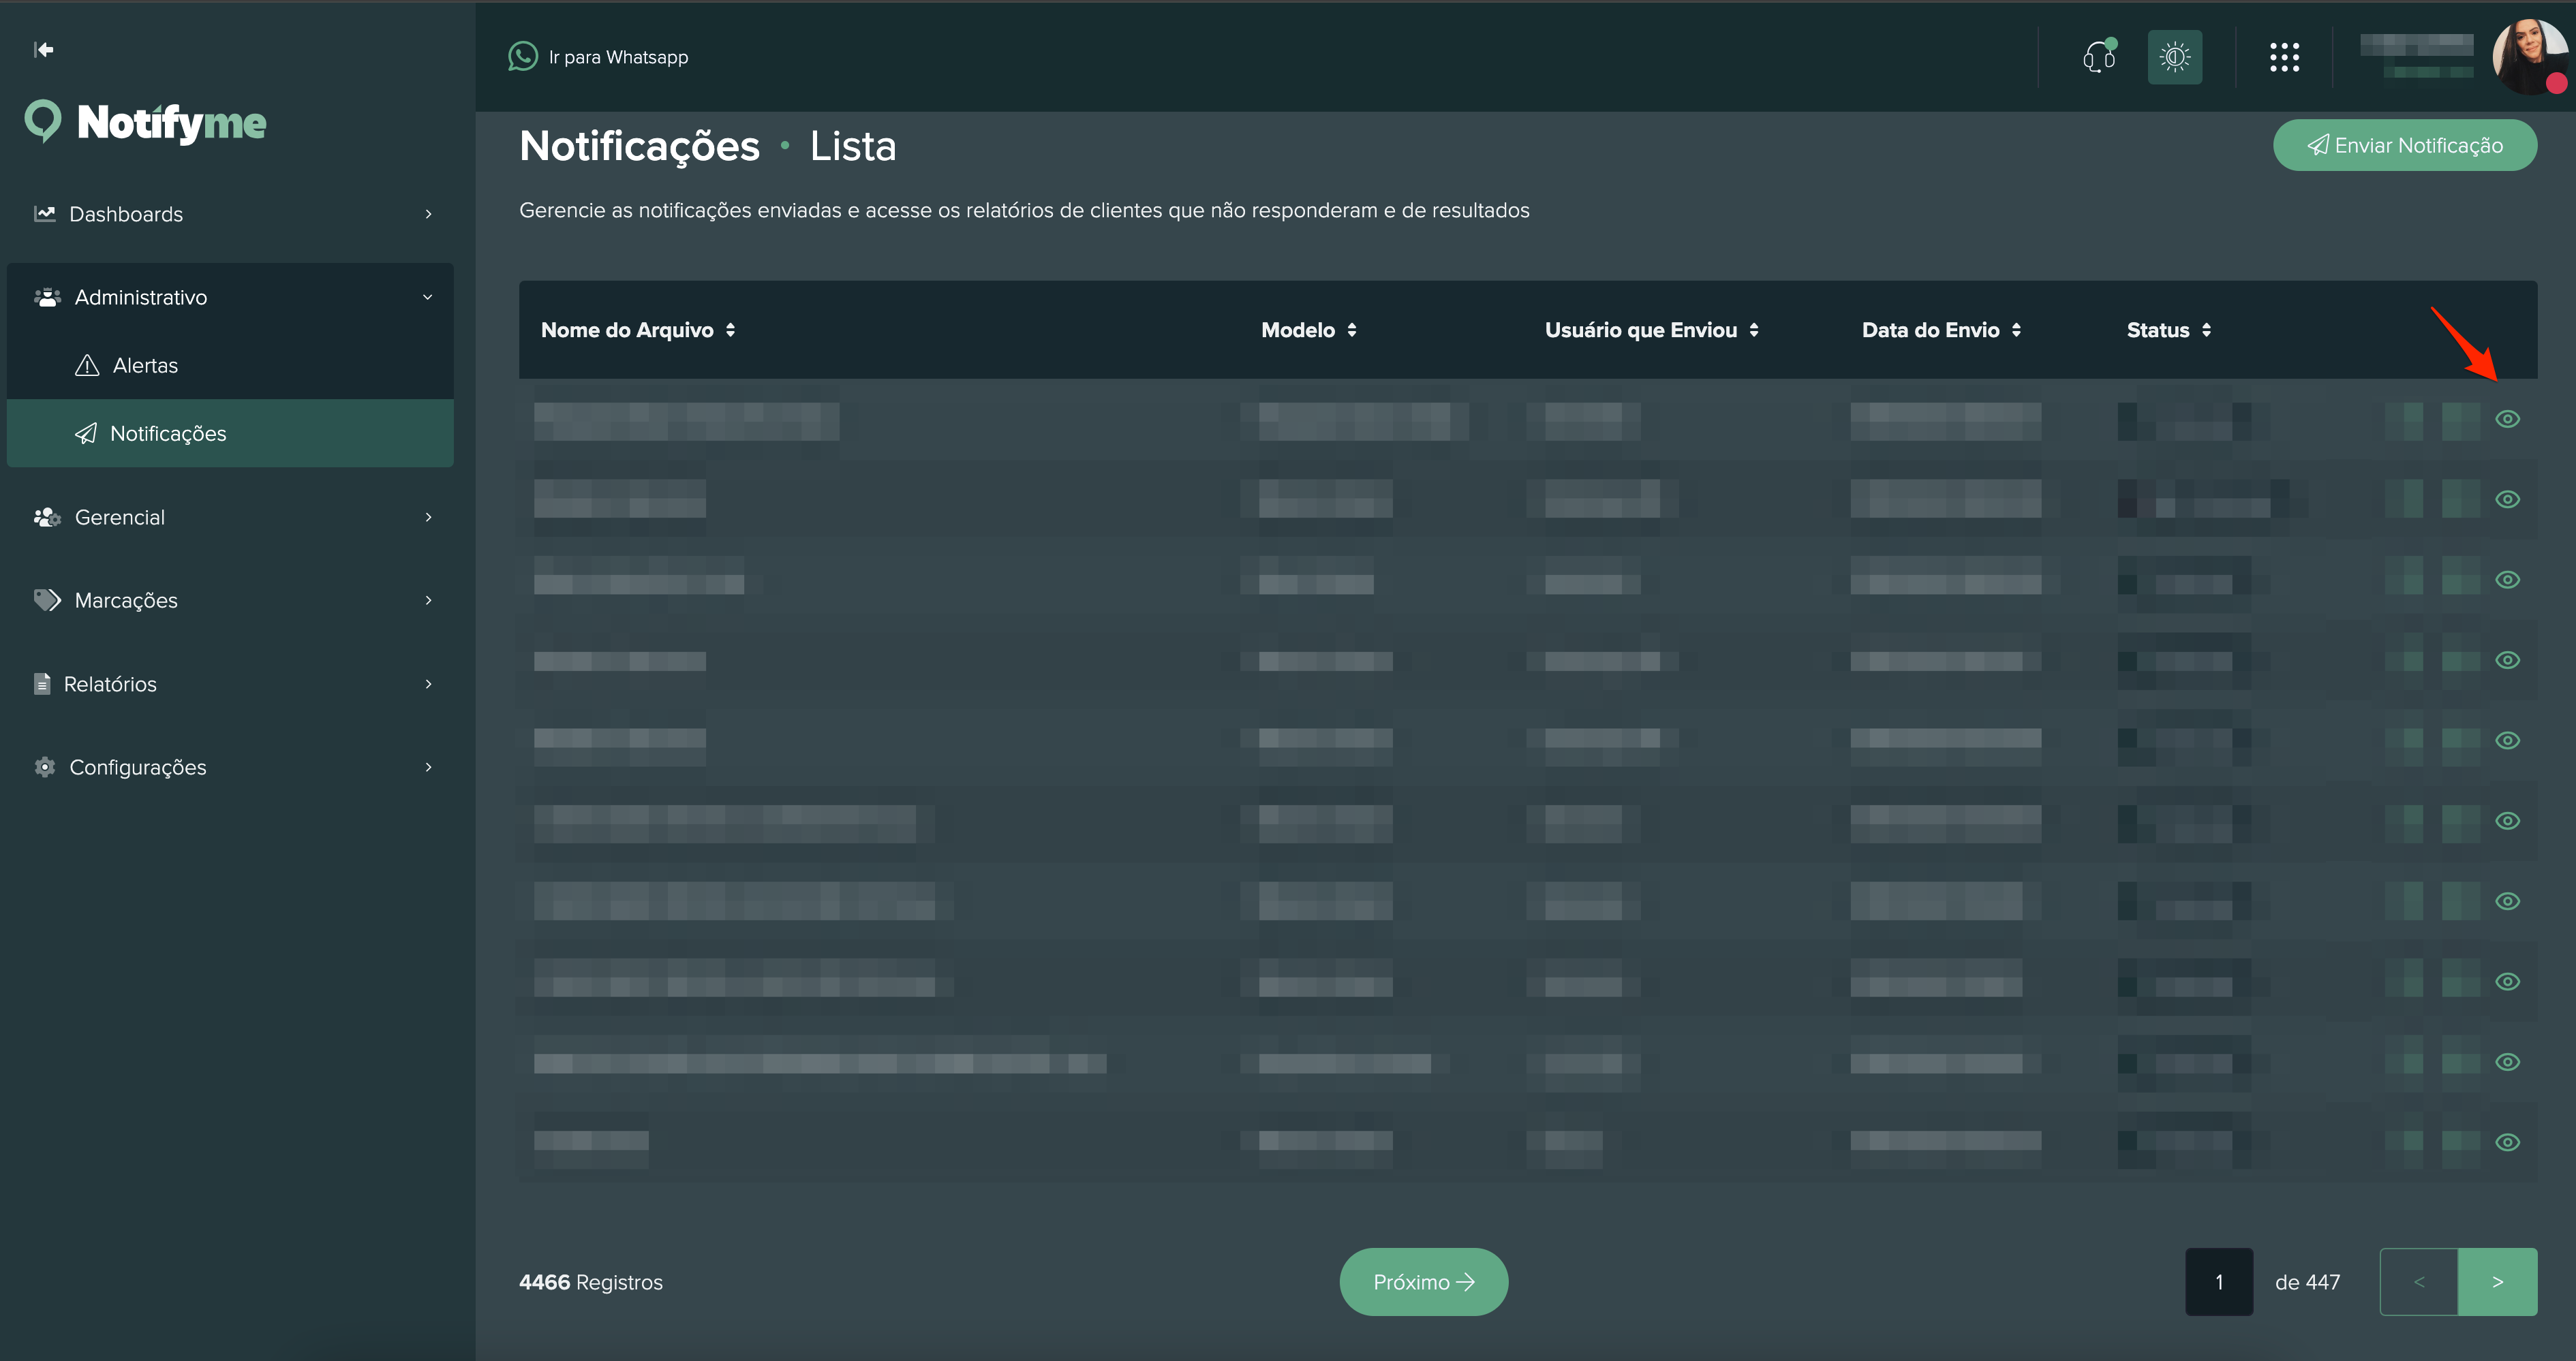The image size is (2576, 1361).
Task: Advance pages with the Próximo button
Action: 1423,1281
